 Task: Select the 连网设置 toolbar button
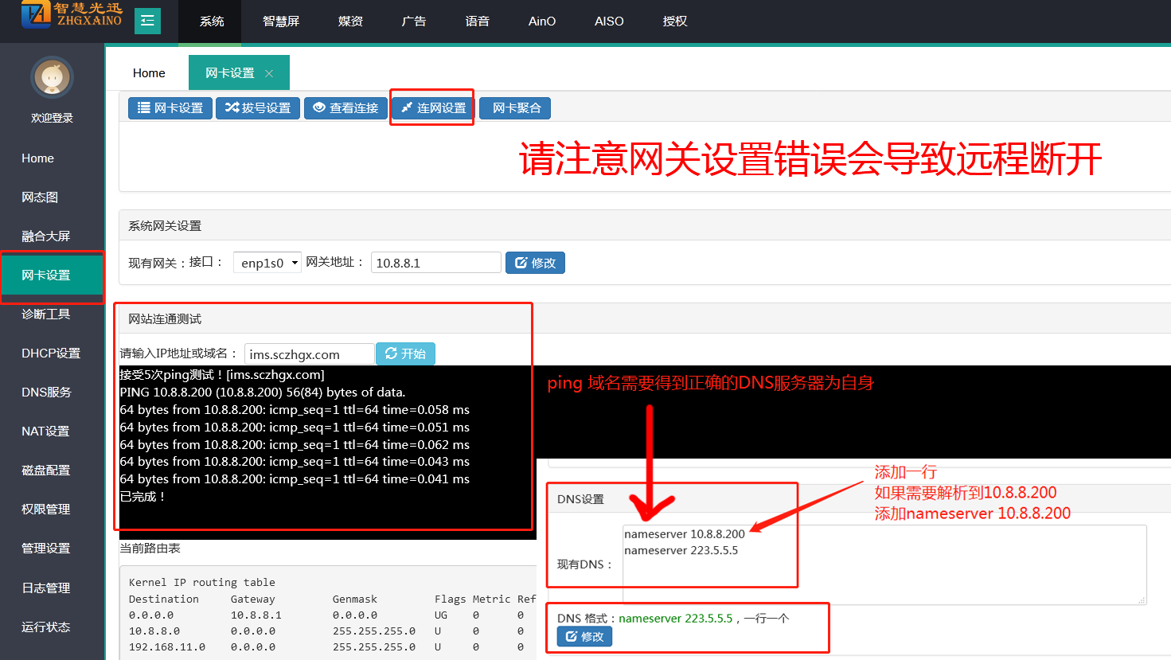433,108
